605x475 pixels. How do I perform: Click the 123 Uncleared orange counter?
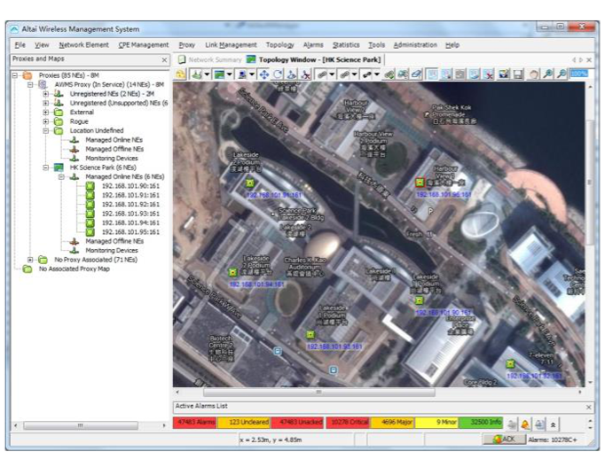tap(244, 422)
